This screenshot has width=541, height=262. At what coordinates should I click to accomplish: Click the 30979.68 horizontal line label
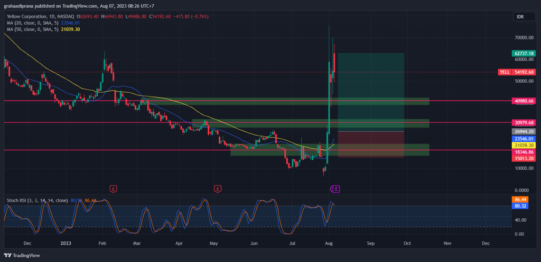[524, 122]
